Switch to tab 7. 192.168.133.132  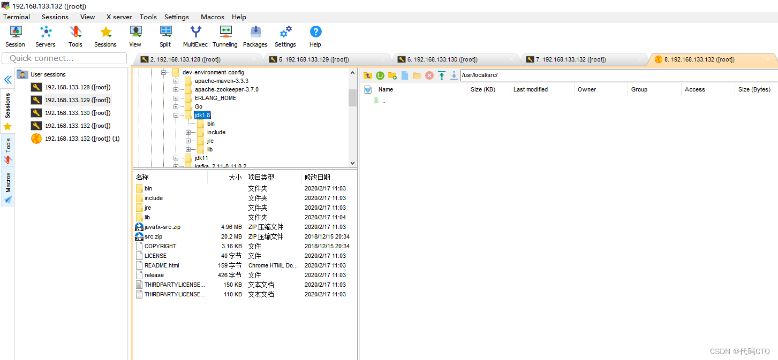(x=584, y=59)
